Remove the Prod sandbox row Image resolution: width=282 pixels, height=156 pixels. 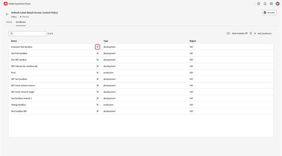97,73
